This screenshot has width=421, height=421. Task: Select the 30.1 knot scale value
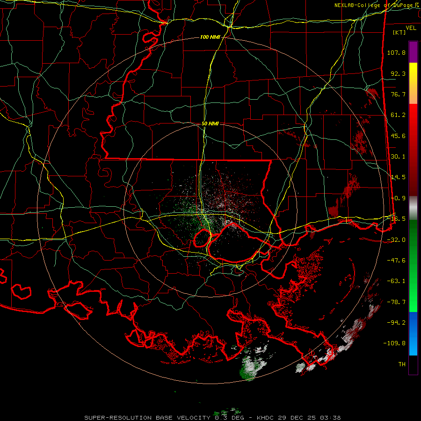point(398,157)
